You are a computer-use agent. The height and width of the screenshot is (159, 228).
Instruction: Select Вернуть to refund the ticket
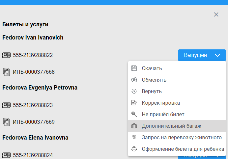click(x=152, y=92)
